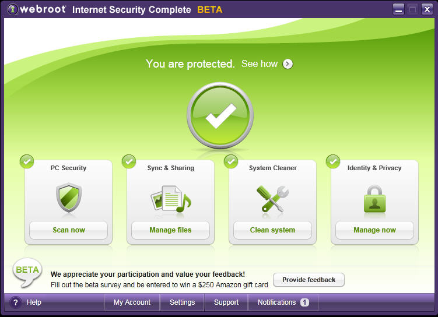Click the question mark Help icon
The image size is (438, 317).
(x=16, y=302)
